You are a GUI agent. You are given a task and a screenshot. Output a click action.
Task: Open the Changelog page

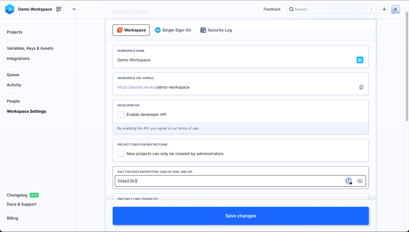tap(17, 195)
